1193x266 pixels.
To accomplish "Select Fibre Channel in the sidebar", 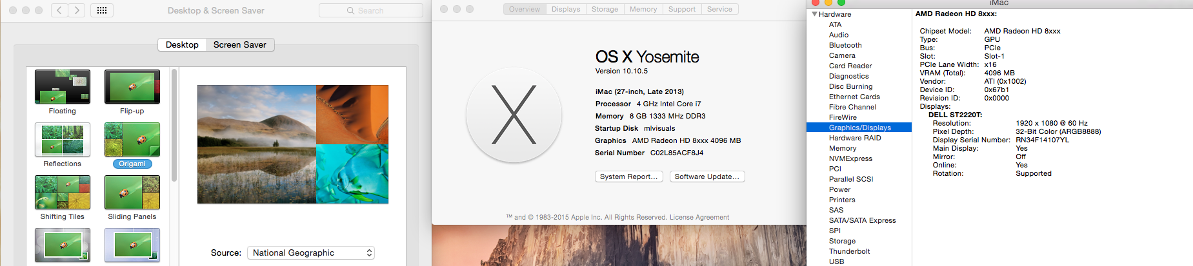I will click(852, 107).
